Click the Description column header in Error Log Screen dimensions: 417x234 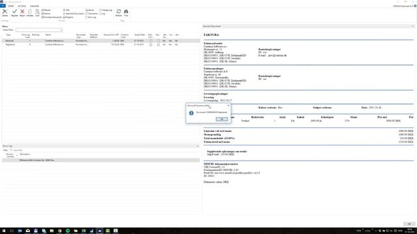pos(25,154)
